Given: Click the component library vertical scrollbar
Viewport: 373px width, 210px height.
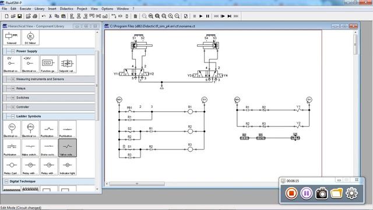Looking at the screenshot, I should pyautogui.click(x=97, y=86).
